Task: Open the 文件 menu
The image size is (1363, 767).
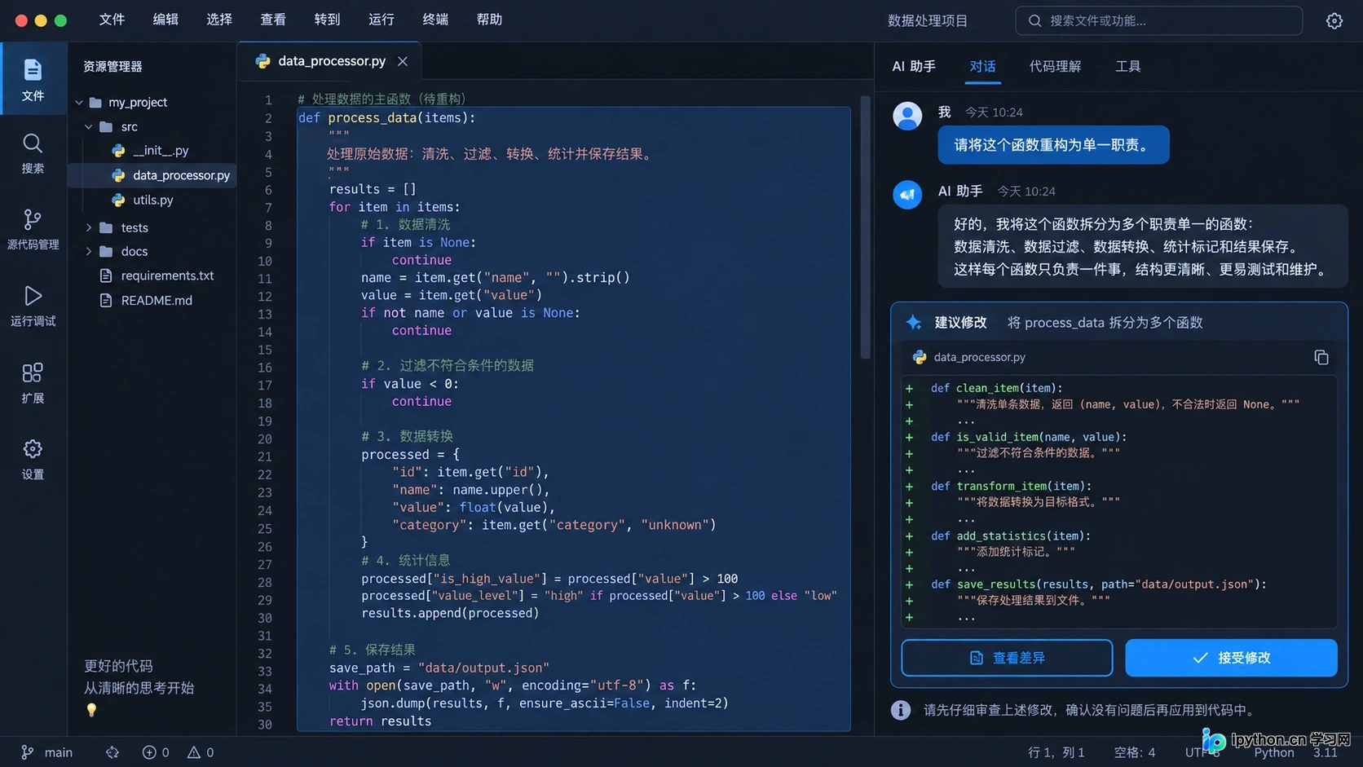Action: 112,20
